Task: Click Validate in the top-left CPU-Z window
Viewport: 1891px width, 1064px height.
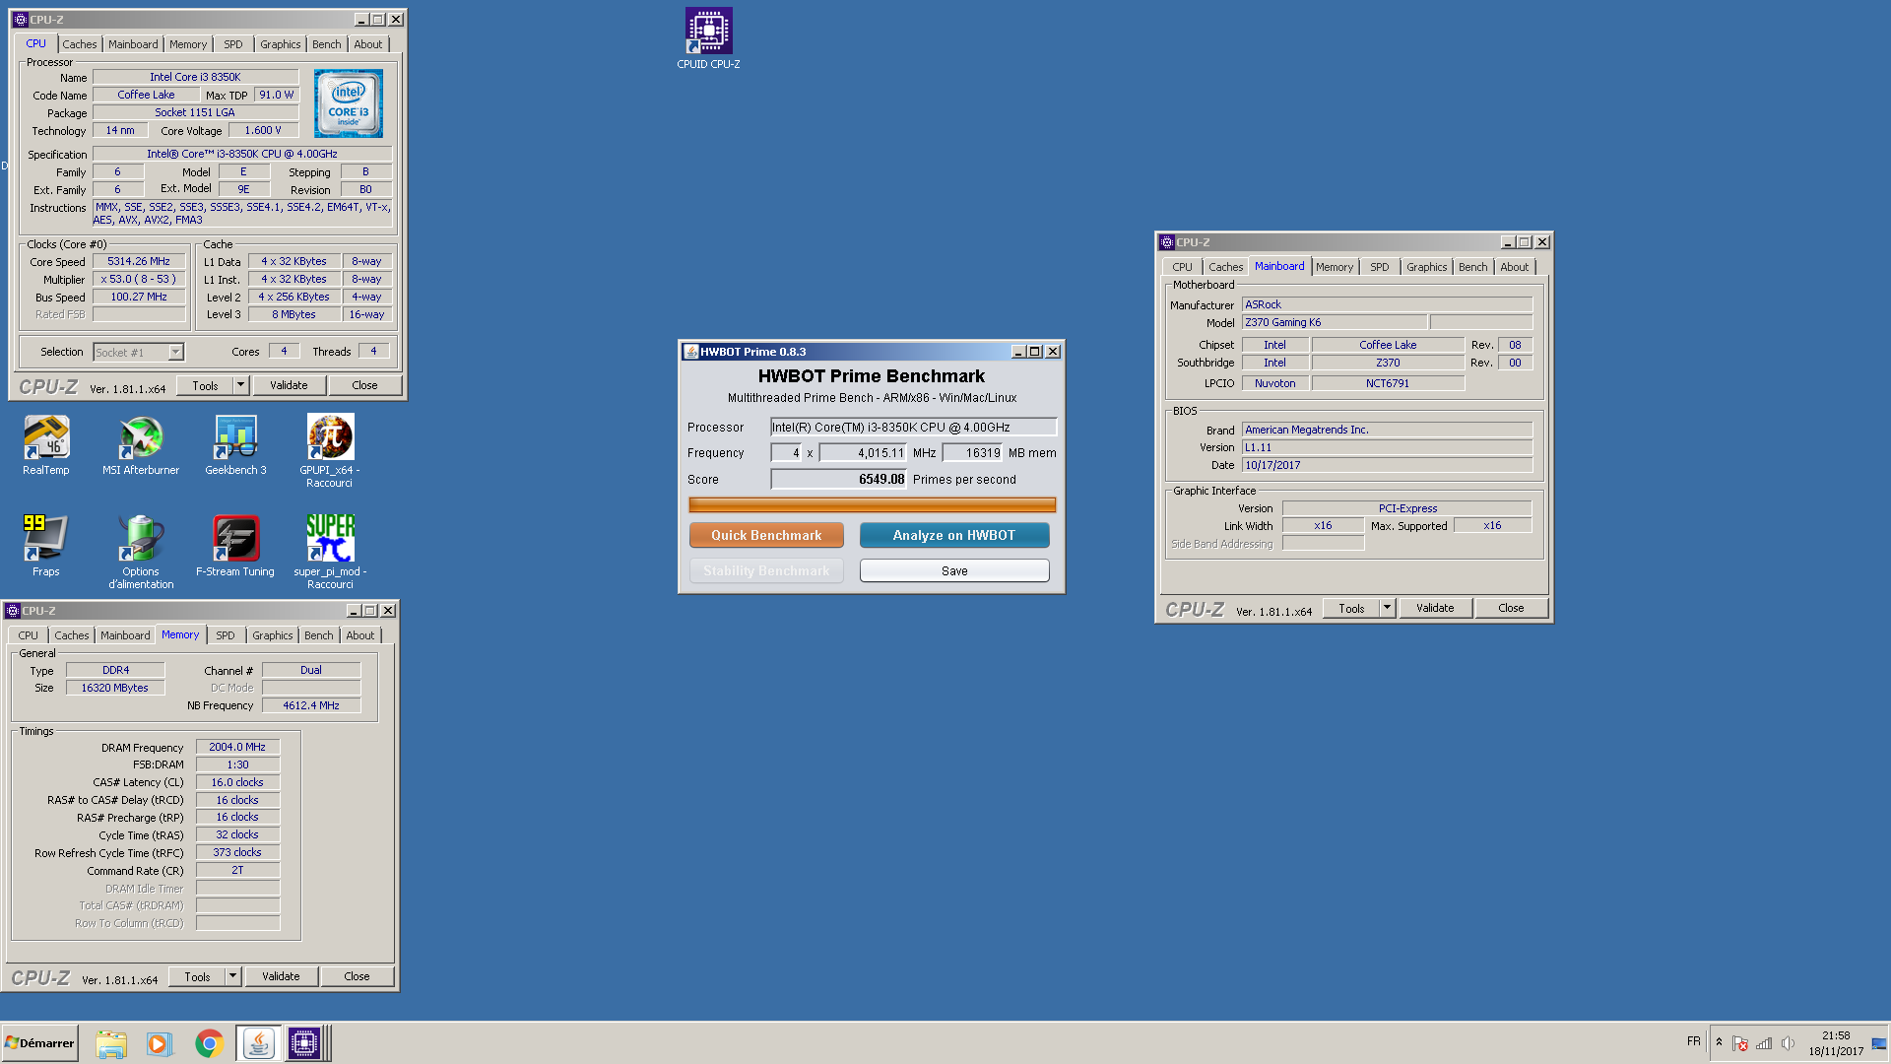Action: (x=289, y=385)
